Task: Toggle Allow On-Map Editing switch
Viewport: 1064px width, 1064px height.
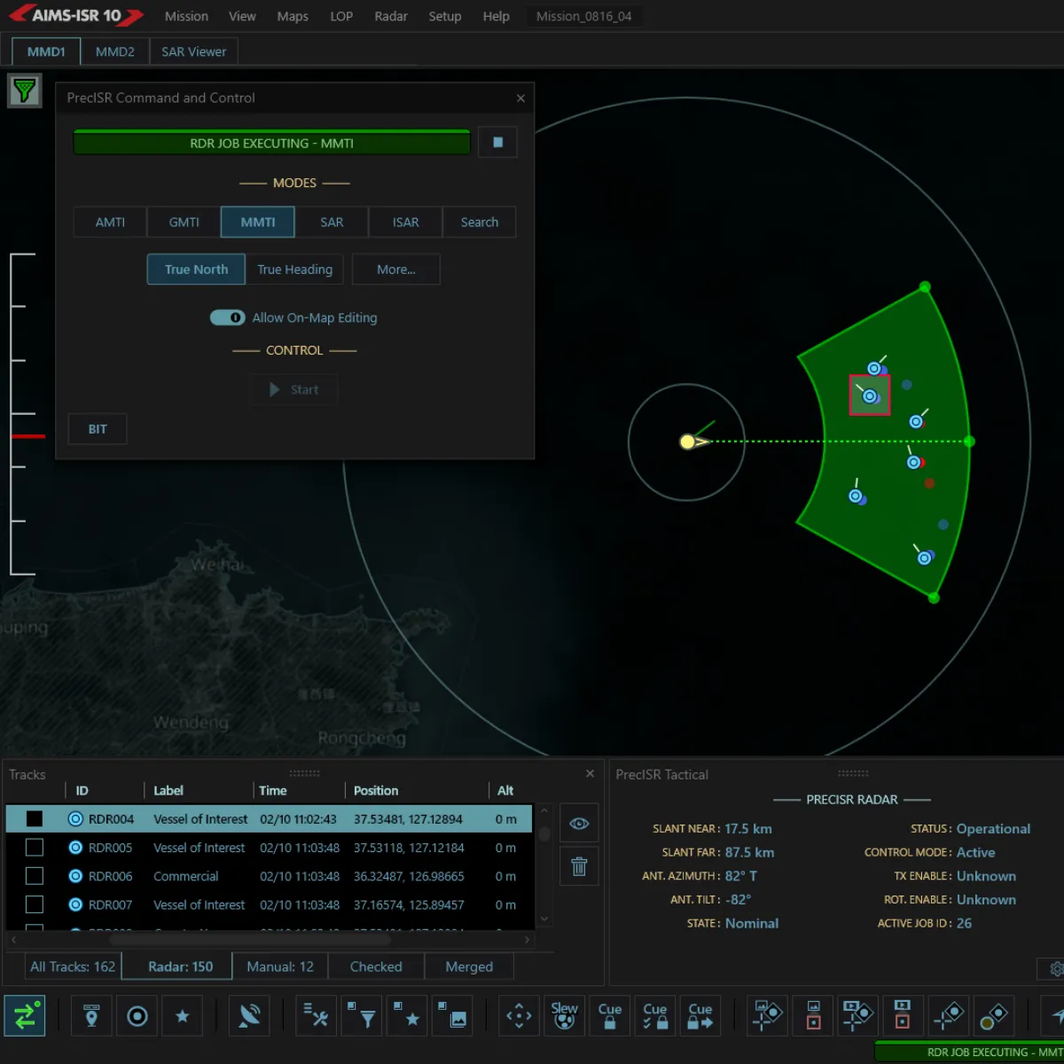Action: point(228,317)
